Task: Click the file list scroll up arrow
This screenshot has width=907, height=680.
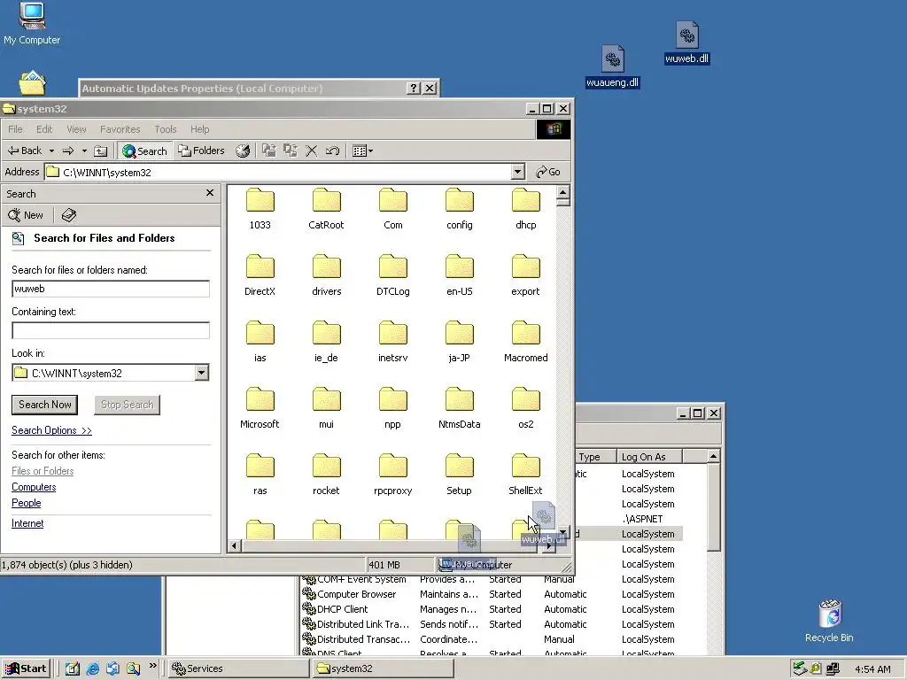Action: pyautogui.click(x=562, y=192)
